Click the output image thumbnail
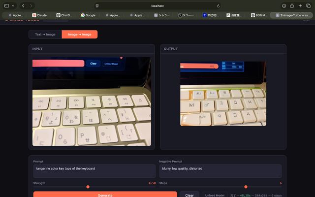 pos(223,94)
